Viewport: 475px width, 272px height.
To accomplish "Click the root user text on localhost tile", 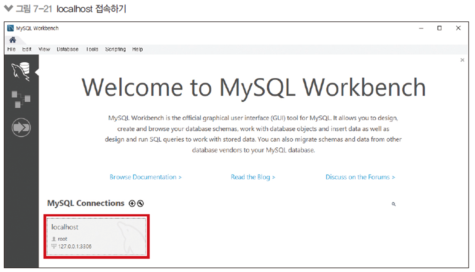I will coord(62,239).
